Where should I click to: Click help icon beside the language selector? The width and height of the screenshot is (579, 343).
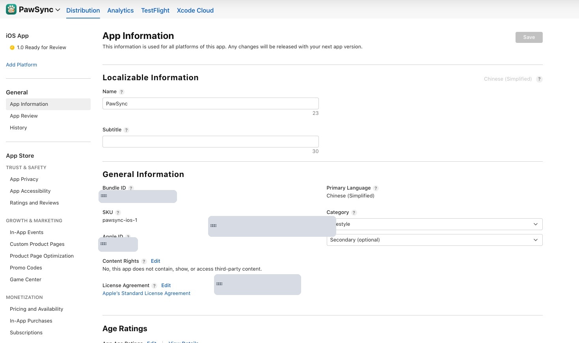click(539, 79)
